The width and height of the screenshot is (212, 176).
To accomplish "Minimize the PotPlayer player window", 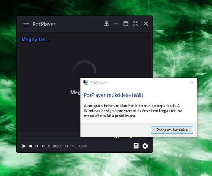I will (116, 24).
